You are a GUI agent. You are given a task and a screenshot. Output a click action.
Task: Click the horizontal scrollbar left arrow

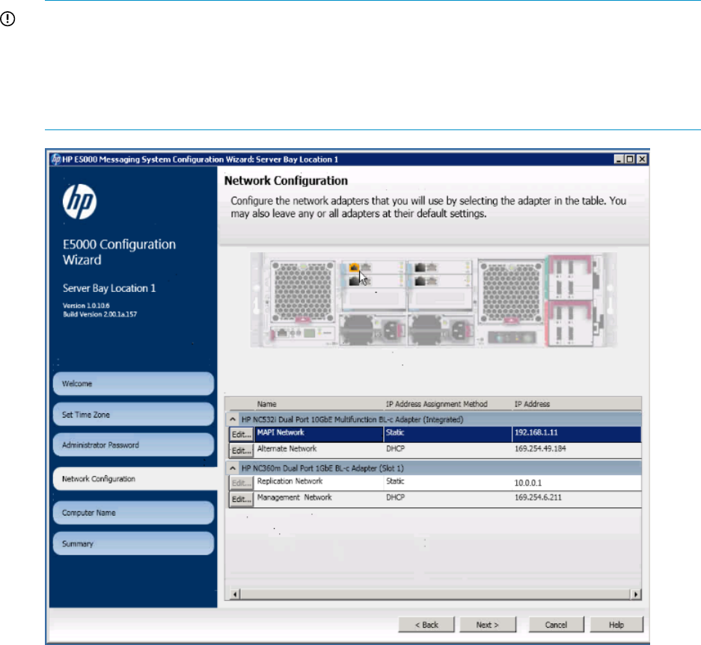point(235,594)
